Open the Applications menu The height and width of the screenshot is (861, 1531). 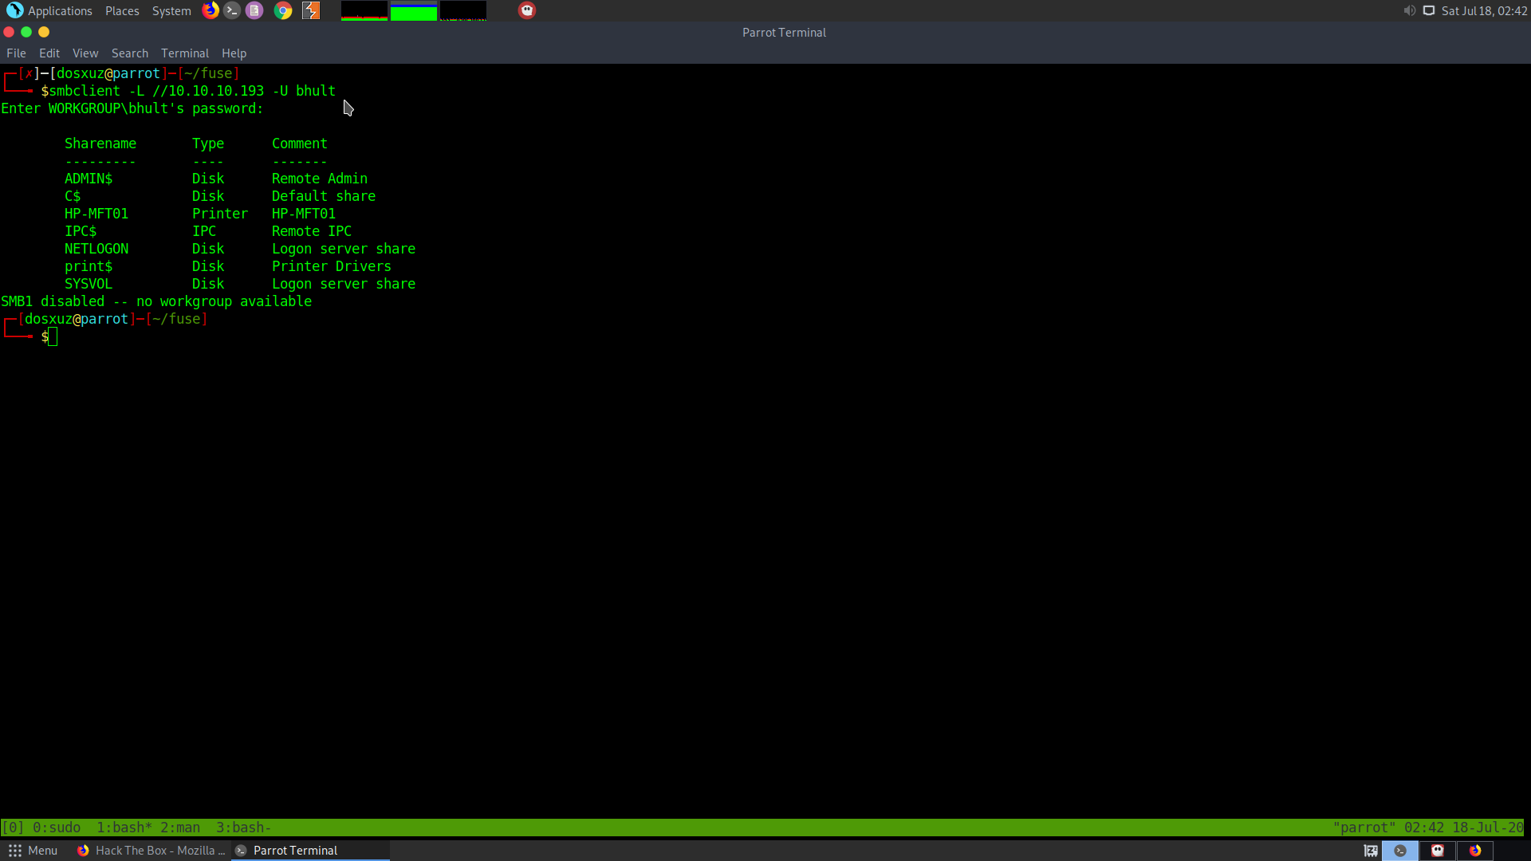[49, 10]
